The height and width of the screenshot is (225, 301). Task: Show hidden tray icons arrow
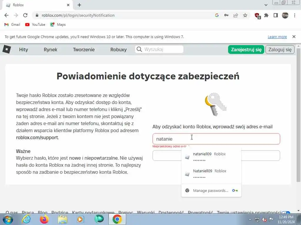coord(250,219)
